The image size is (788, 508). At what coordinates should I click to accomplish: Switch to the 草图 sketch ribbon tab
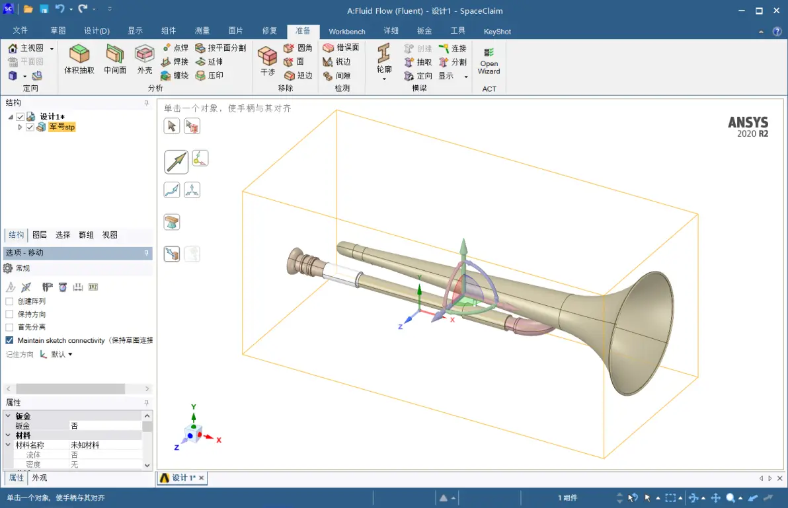[58, 30]
